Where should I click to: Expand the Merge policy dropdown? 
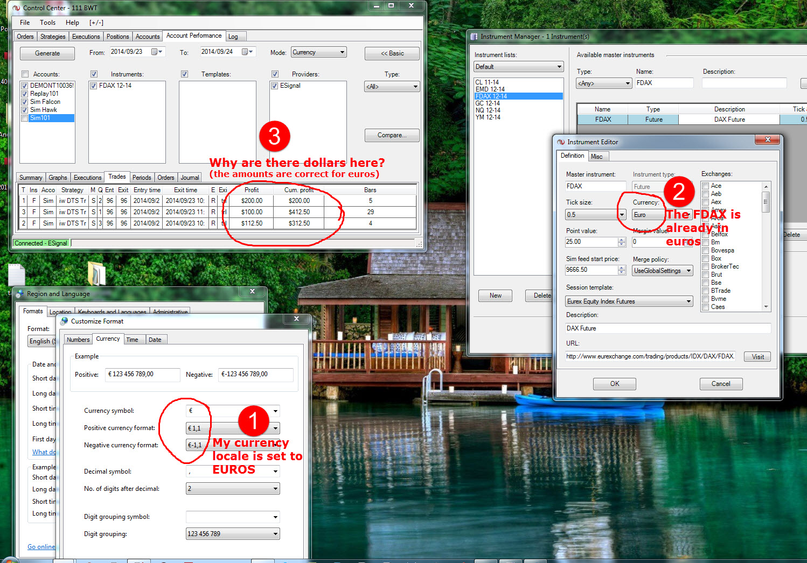tap(663, 271)
